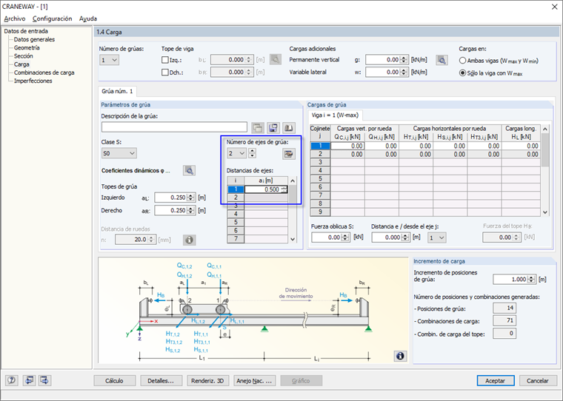Enable the Dch. beam stop checkbox
Viewport: 563px width, 401px height.
click(165, 73)
